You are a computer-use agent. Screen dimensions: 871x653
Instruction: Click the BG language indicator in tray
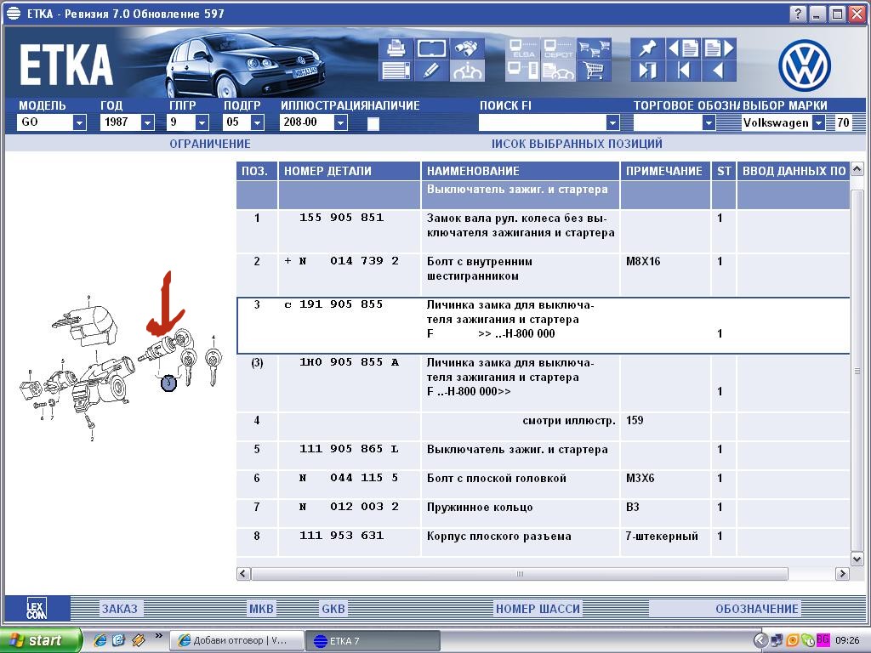point(823,639)
